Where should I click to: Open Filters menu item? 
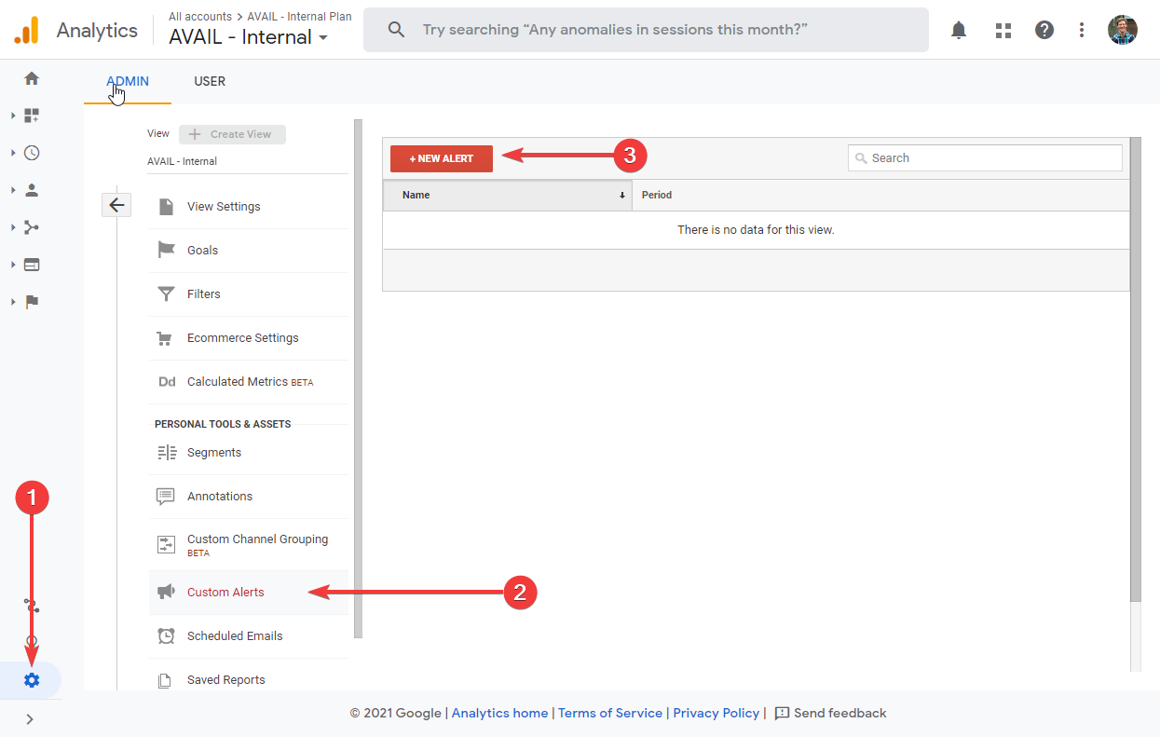click(248, 294)
